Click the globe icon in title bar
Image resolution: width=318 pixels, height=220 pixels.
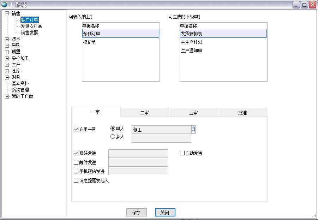[x=4, y=5]
